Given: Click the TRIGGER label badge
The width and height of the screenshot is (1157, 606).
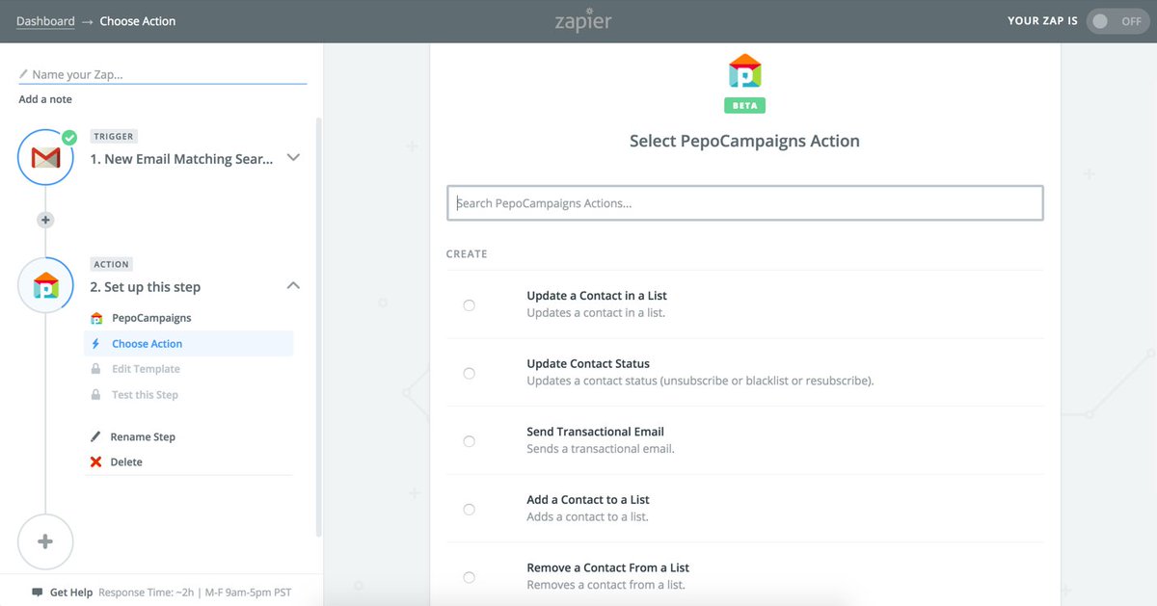Looking at the screenshot, I should tap(114, 136).
